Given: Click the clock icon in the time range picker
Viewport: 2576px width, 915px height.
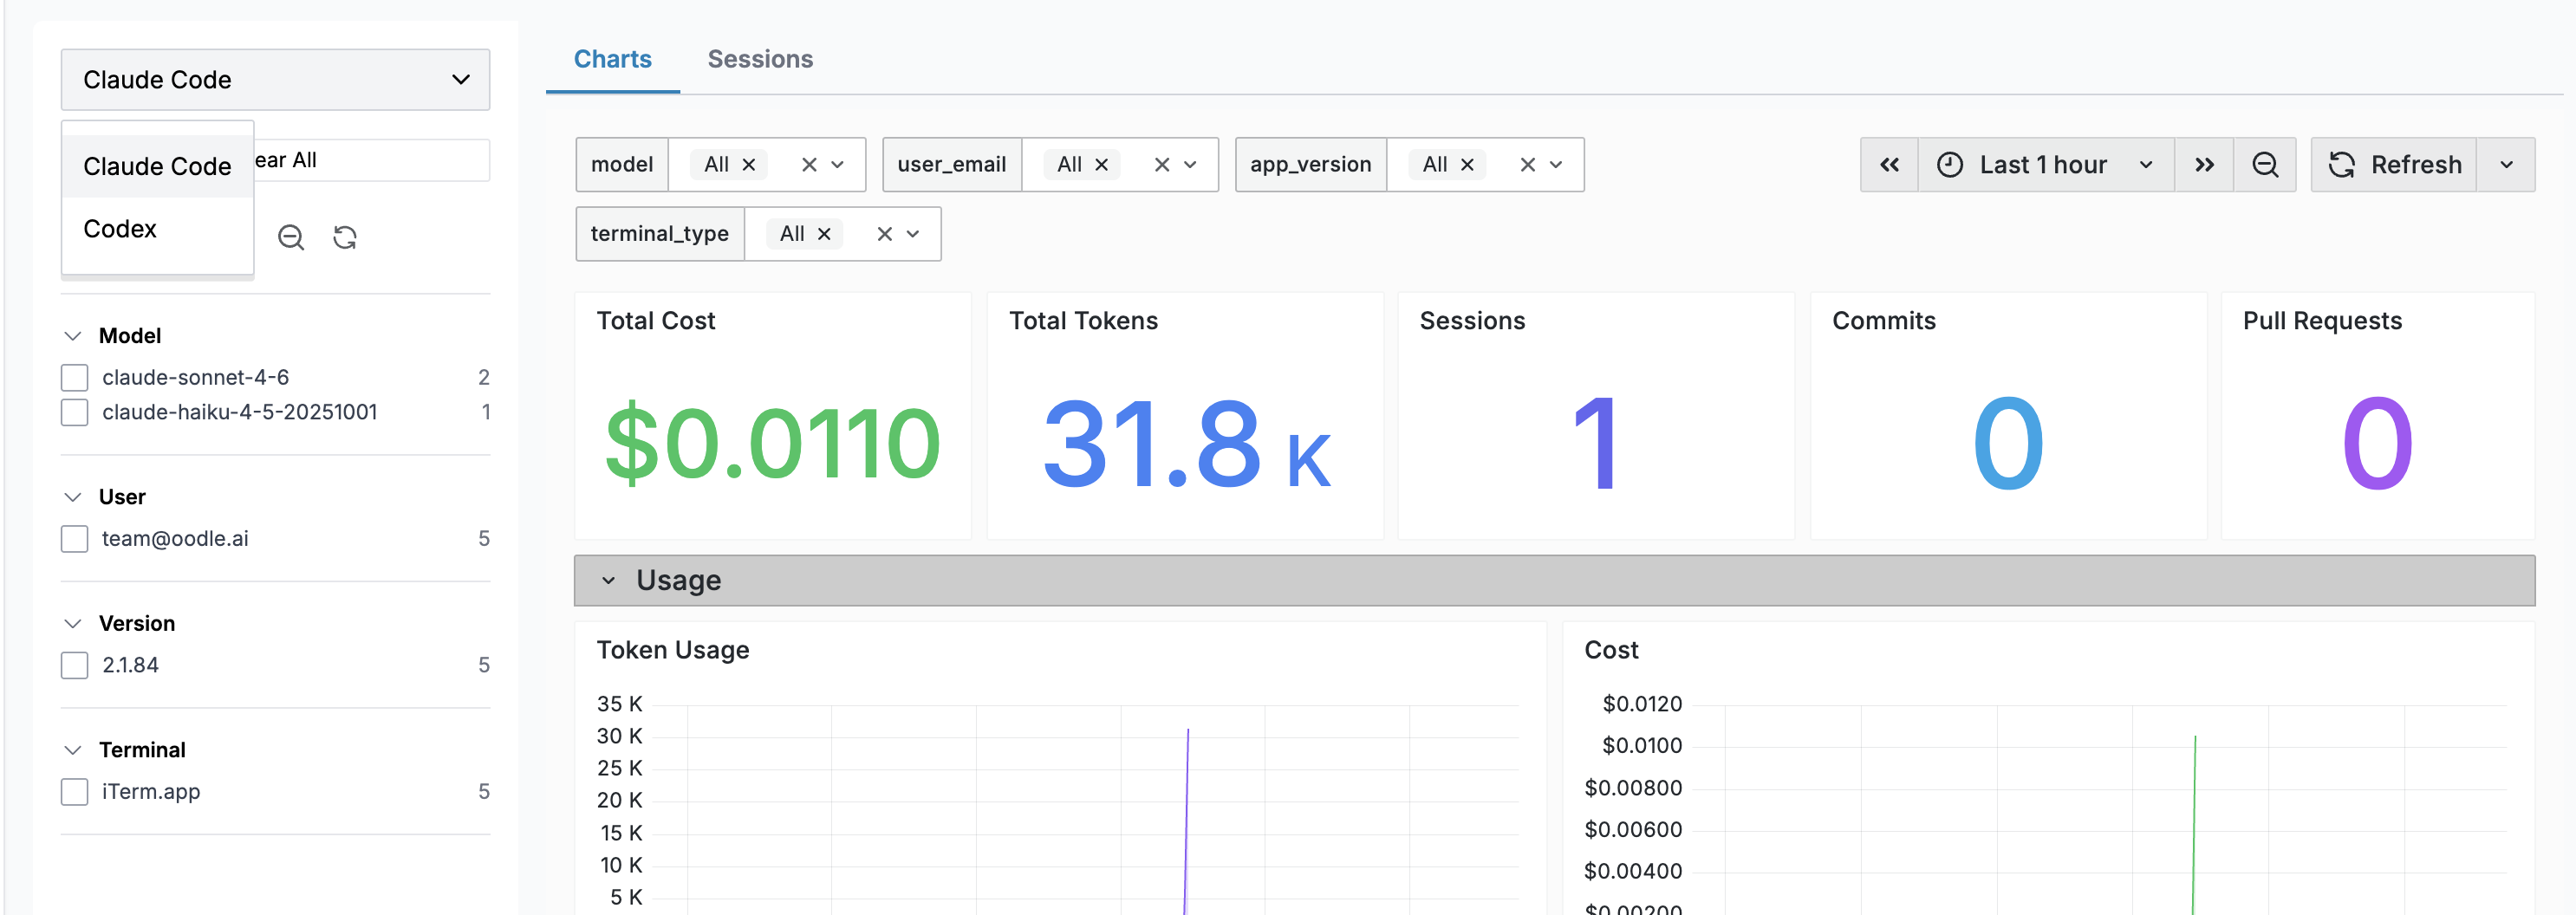Looking at the screenshot, I should 1949,164.
